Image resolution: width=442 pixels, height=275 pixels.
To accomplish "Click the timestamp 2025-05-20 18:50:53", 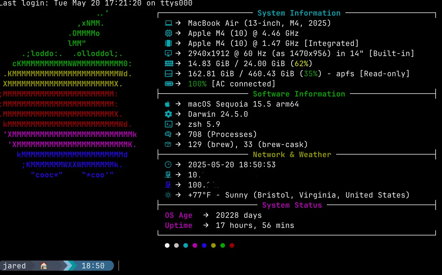I will click(x=232, y=165).
